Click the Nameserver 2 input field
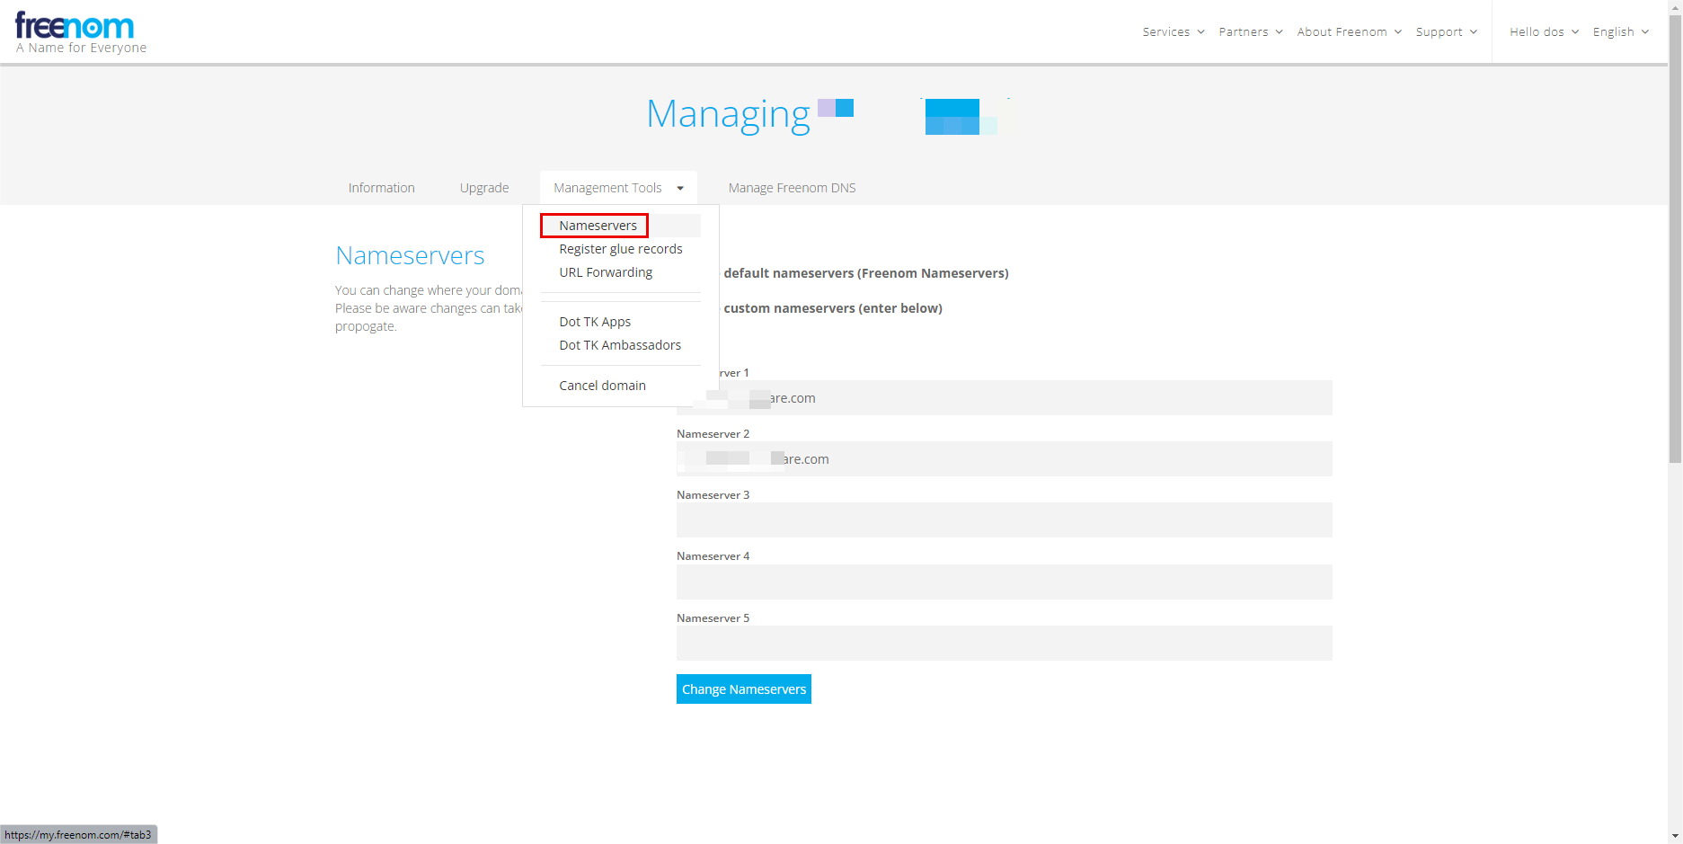Viewport: 1683px width, 844px height. pos(1005,459)
